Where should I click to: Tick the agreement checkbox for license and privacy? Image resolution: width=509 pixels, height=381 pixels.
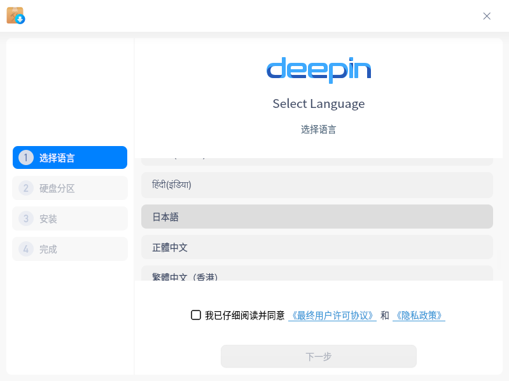(196, 315)
